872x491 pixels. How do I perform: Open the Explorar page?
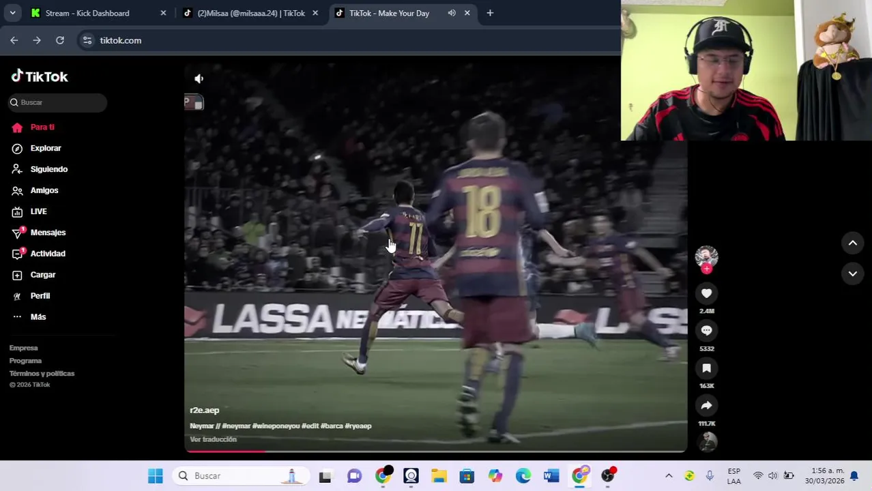(x=46, y=148)
